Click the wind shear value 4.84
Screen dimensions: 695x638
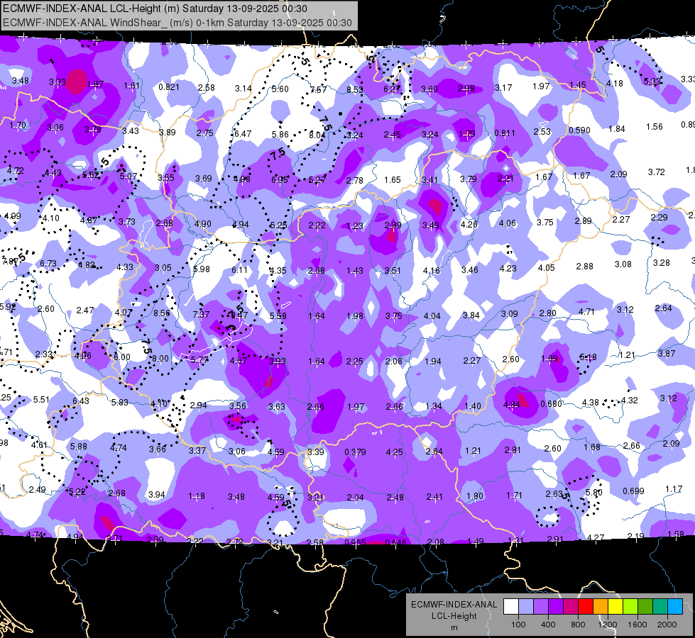(x=512, y=405)
